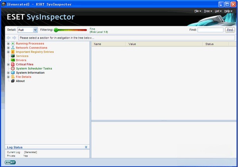Click the File Details folder icon
Image resolution: width=238 pixels, height=167 pixels.
click(x=13, y=77)
